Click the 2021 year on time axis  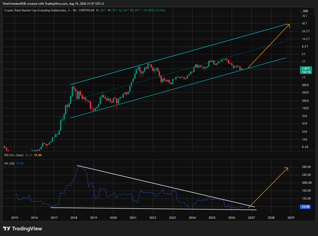(x=133, y=218)
